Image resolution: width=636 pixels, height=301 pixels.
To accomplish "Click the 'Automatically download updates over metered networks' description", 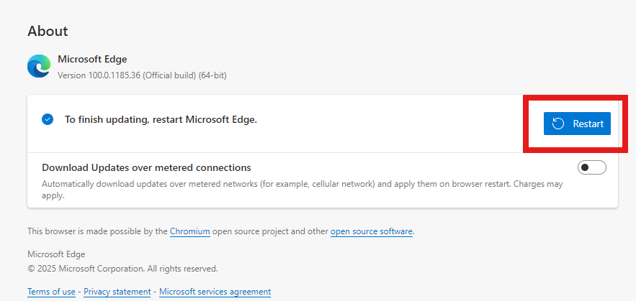I will pyautogui.click(x=303, y=190).
